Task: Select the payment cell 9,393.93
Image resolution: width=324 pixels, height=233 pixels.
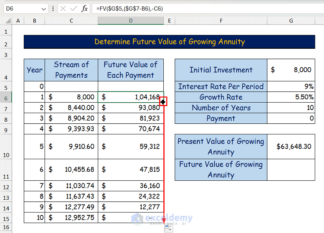Action: 71,129
